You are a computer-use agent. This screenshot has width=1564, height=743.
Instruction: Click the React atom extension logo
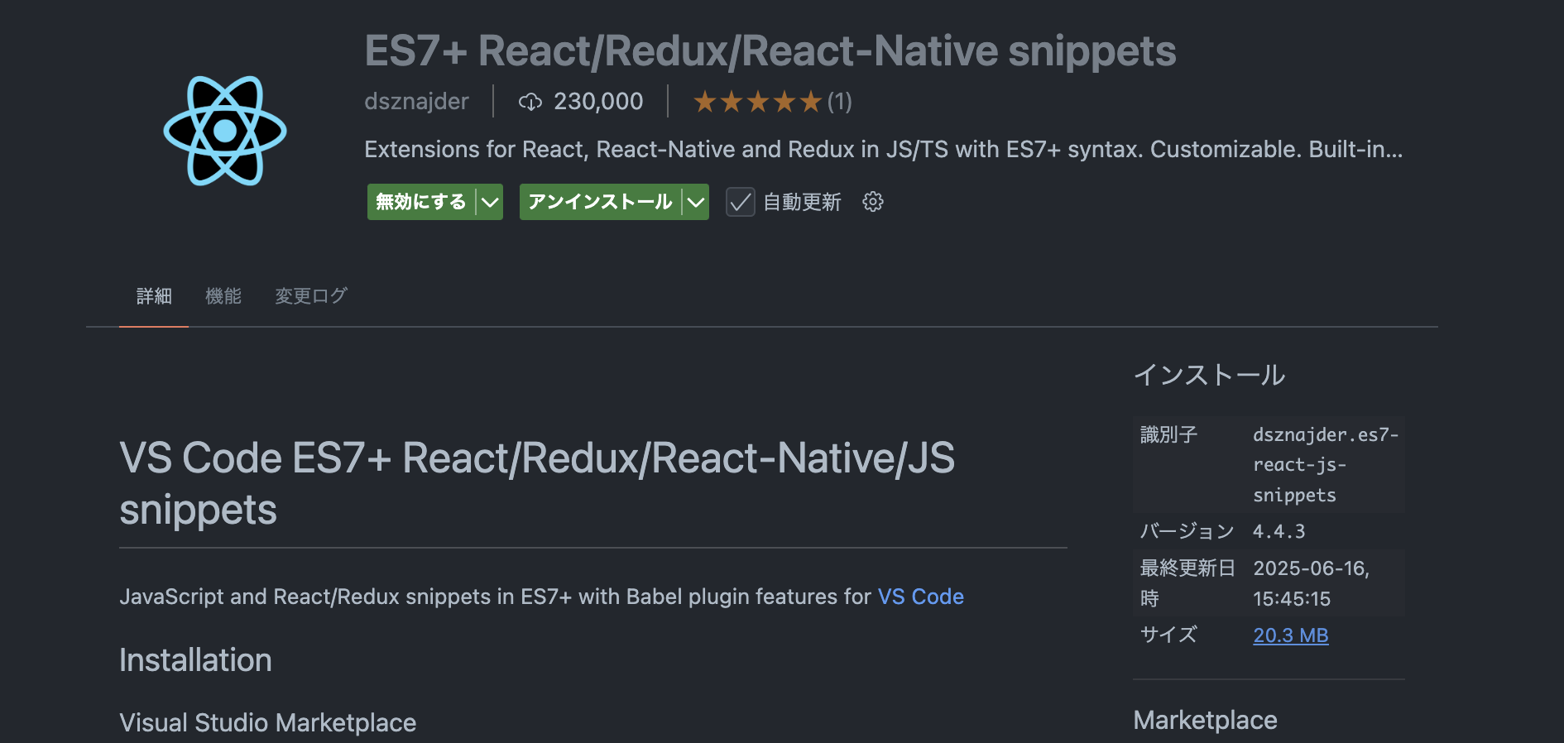(225, 131)
